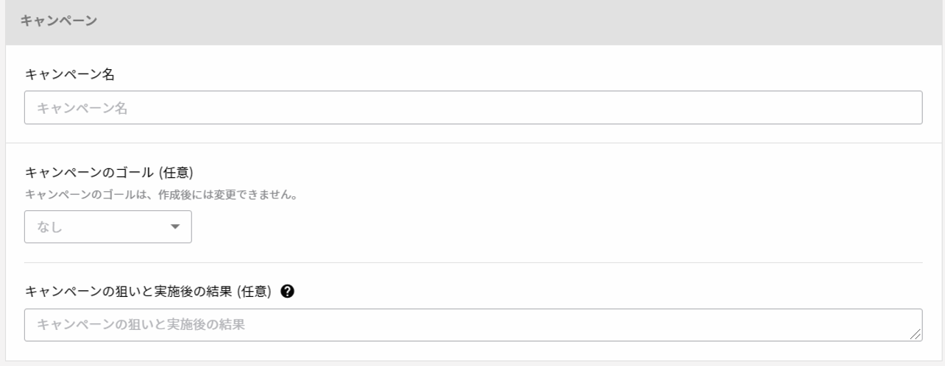This screenshot has width=945, height=366.
Task: Click the キャンペーンの狙いと実施後の結果 textarea
Action: click(473, 325)
